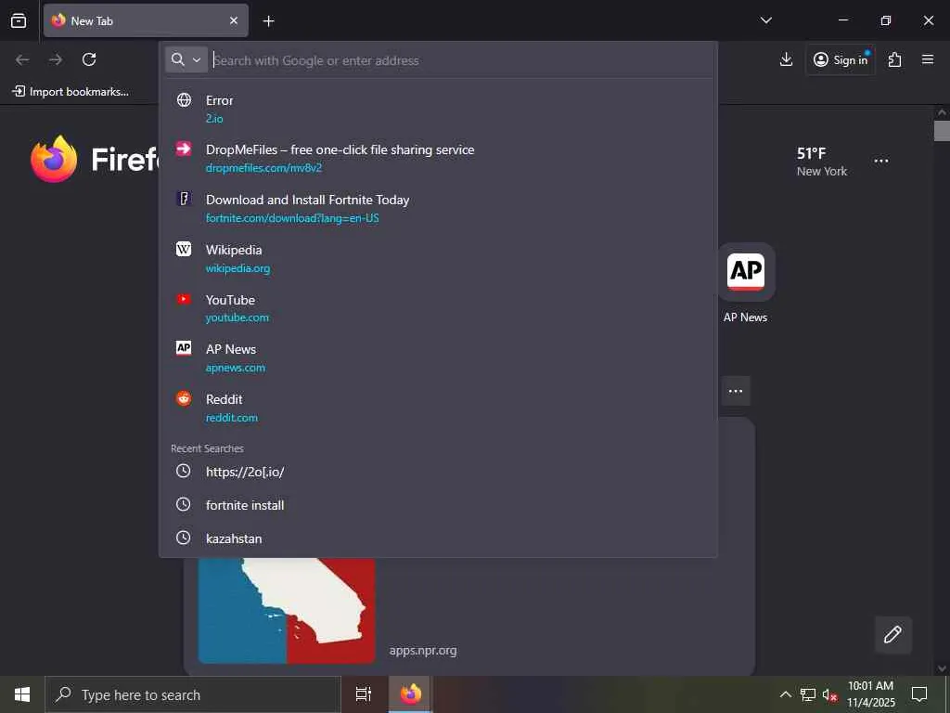The height and width of the screenshot is (713, 950).
Task: Open the search engine selector dropdown
Action: pyautogui.click(x=186, y=59)
